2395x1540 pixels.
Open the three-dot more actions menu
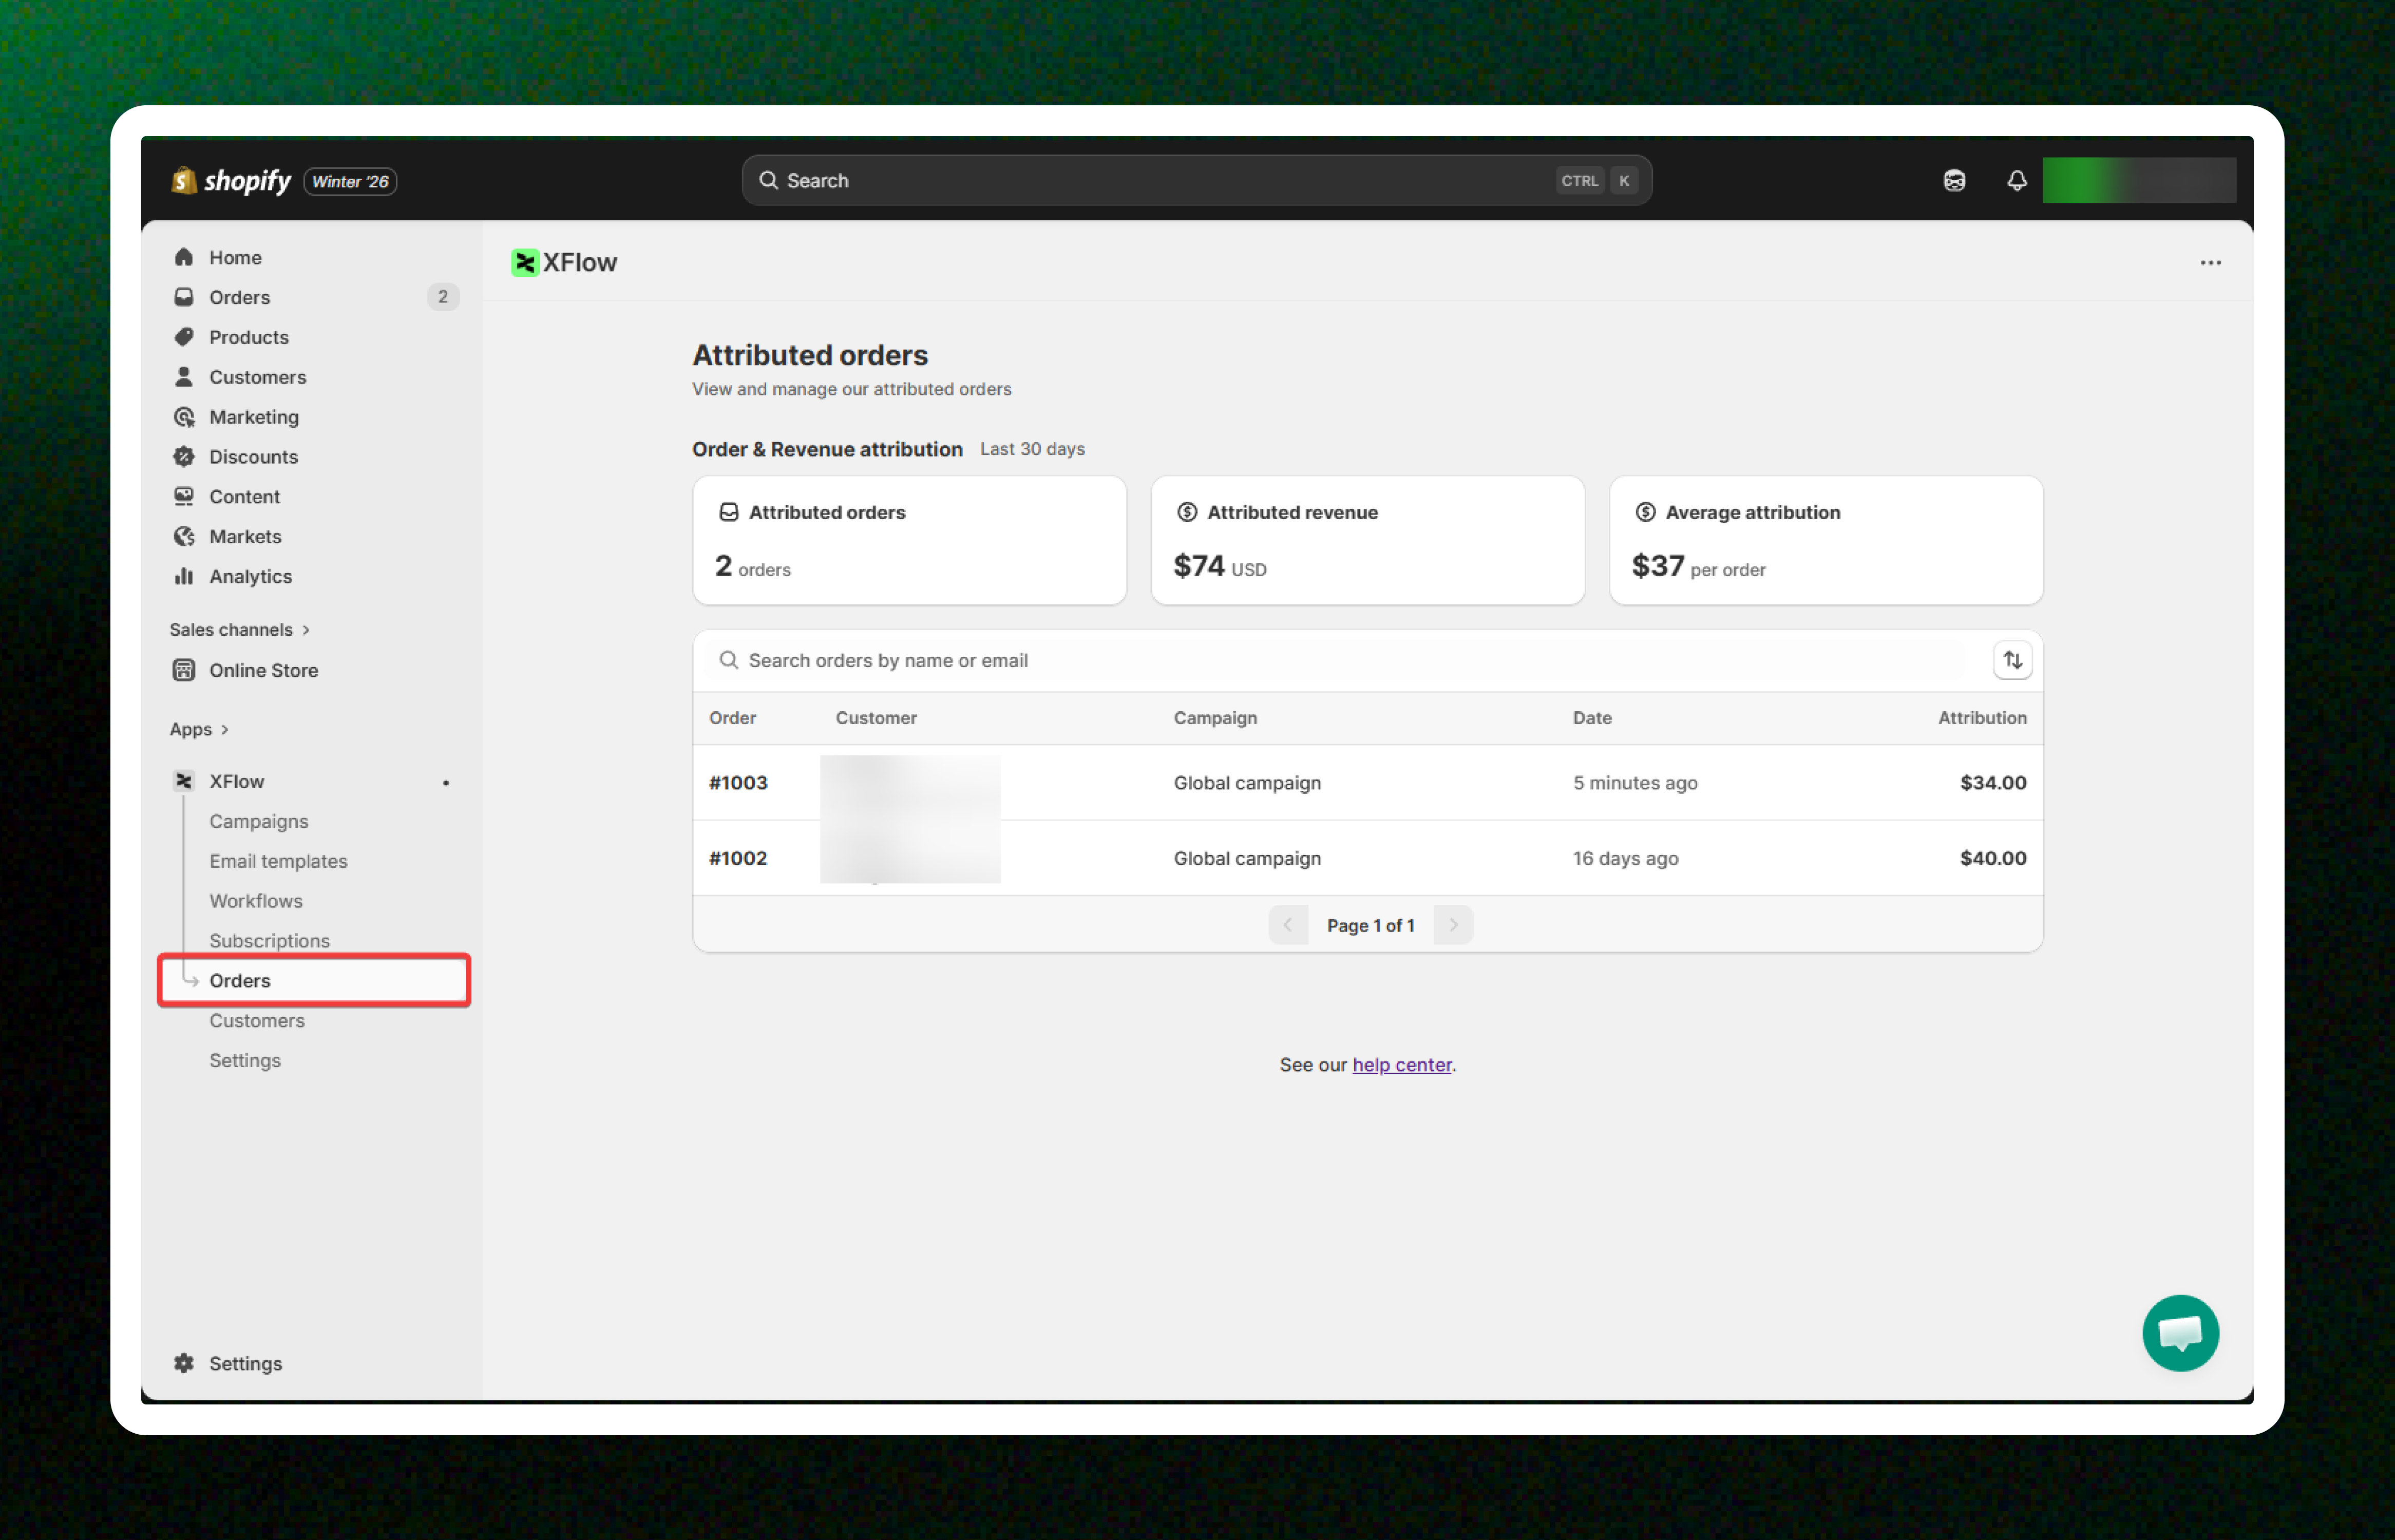click(x=2210, y=263)
